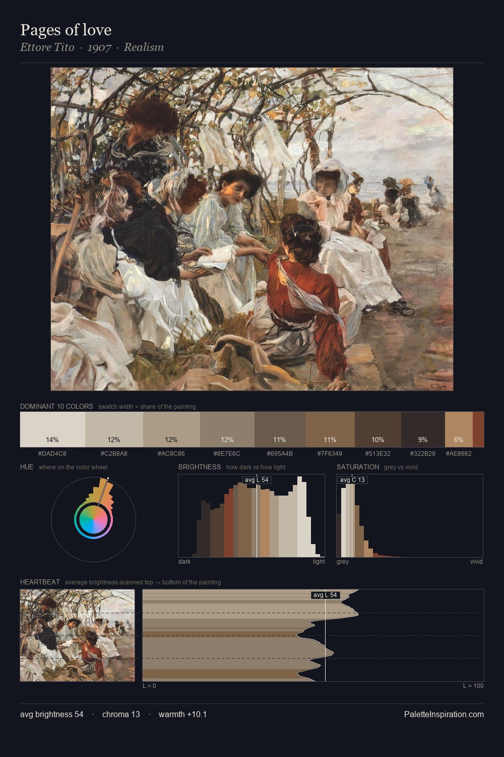Click the 'SATURATION' section heading
The height and width of the screenshot is (757, 504).
pyautogui.click(x=358, y=467)
